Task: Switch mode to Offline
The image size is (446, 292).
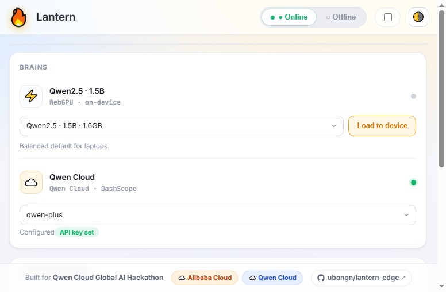Action: 341,17
